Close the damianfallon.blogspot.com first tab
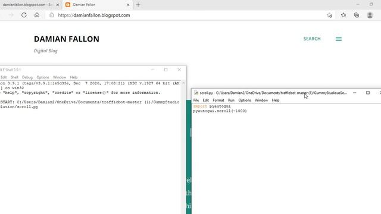 [x=58, y=5]
